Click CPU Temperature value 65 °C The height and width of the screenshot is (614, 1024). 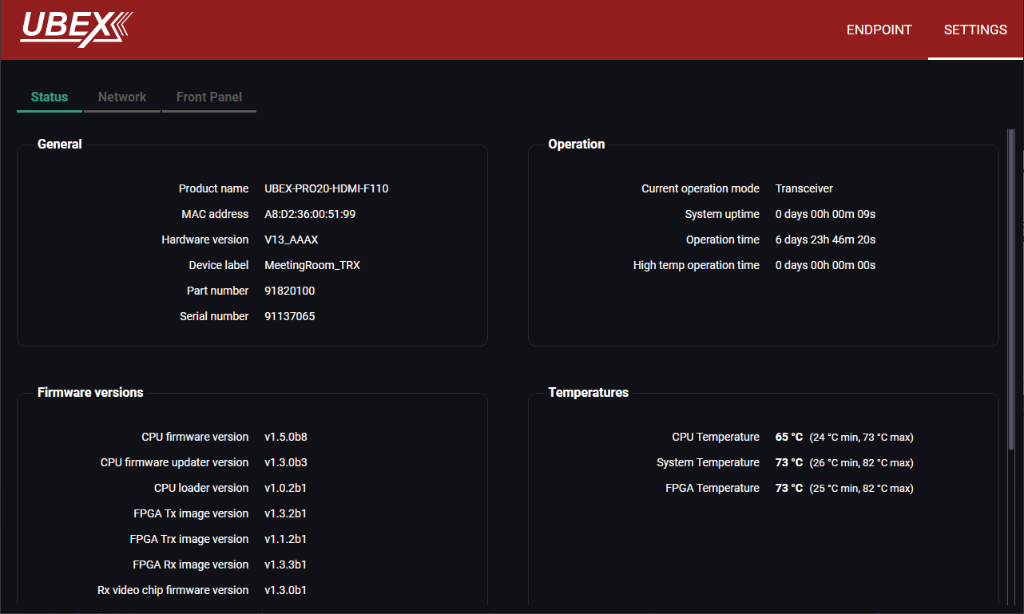789,437
